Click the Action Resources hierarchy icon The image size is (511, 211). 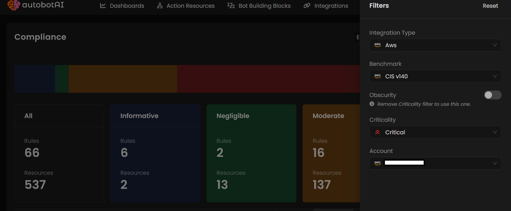[160, 6]
